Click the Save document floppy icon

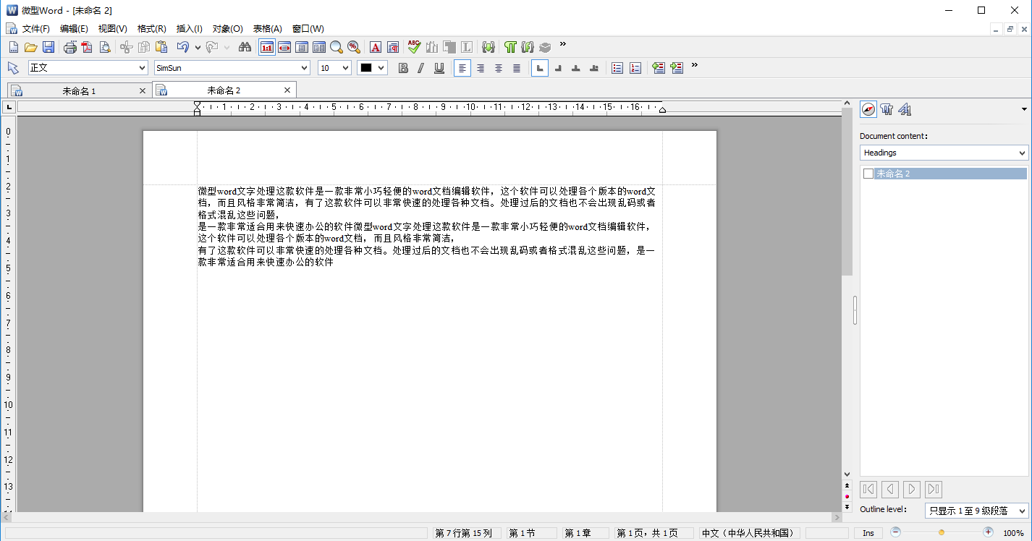pyautogui.click(x=48, y=47)
